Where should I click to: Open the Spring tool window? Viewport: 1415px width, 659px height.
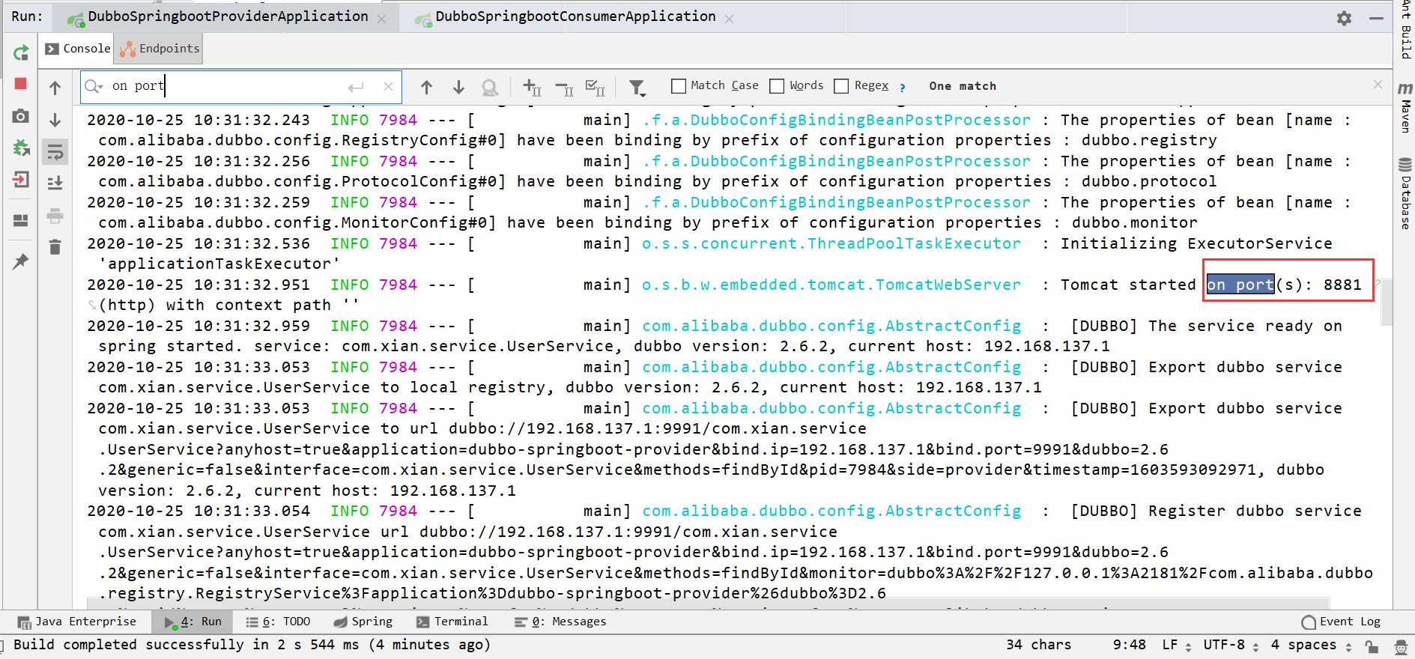(x=363, y=622)
